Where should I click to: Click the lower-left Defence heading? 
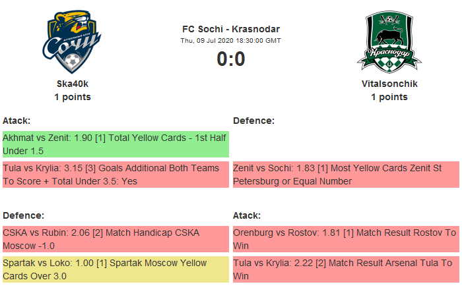point(23,215)
